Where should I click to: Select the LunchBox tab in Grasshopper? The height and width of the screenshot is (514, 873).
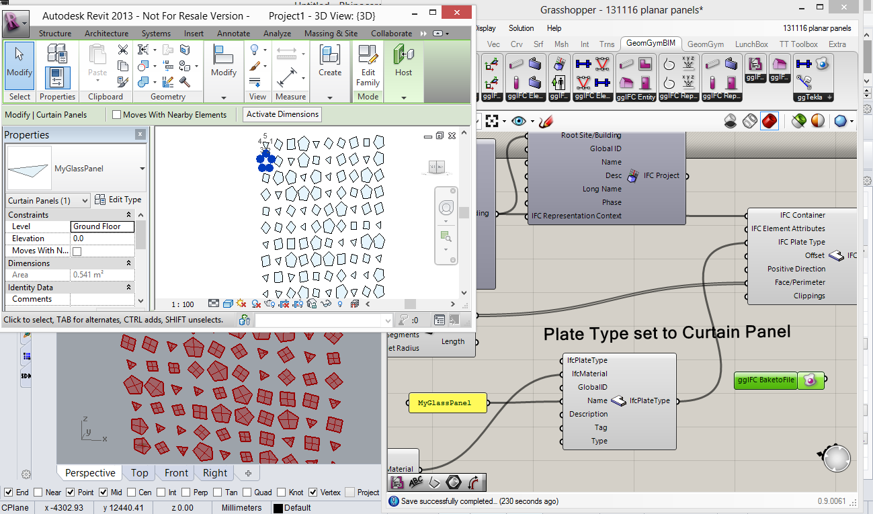coord(751,44)
